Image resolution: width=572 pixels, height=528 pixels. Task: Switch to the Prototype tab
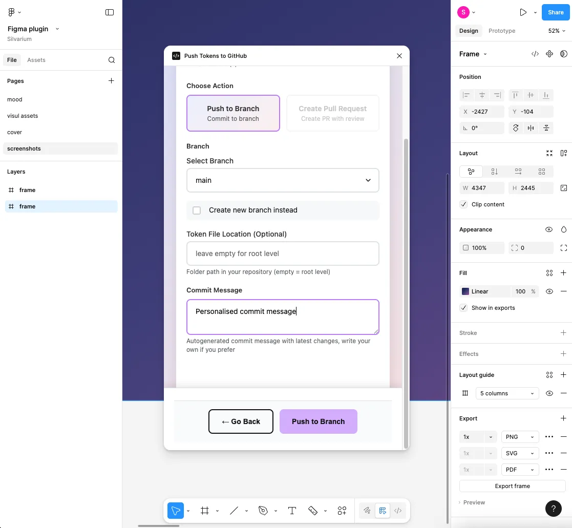501,31
